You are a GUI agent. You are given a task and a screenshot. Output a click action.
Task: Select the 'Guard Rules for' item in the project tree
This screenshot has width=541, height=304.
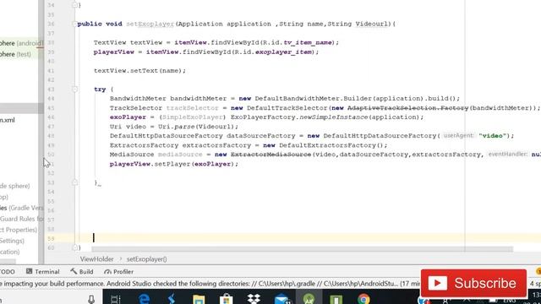[x=22, y=219]
